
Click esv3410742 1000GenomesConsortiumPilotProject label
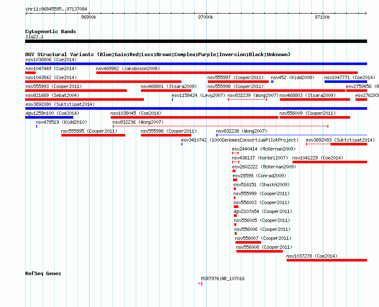click(240, 140)
